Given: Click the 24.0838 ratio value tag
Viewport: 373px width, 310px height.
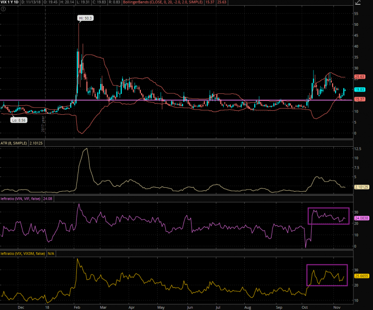Looking at the screenshot, I should pyautogui.click(x=362, y=218).
